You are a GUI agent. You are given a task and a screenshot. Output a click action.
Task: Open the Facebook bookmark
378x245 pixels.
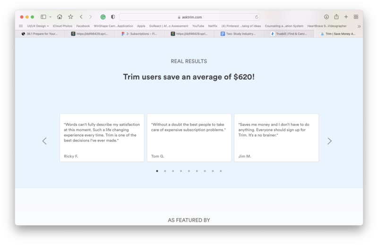(x=83, y=26)
